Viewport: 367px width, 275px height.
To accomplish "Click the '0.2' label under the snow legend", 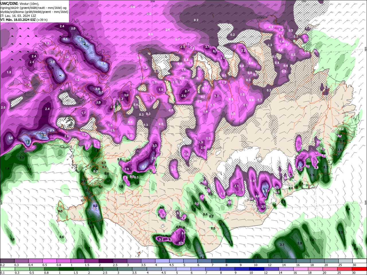I will 2,265.
